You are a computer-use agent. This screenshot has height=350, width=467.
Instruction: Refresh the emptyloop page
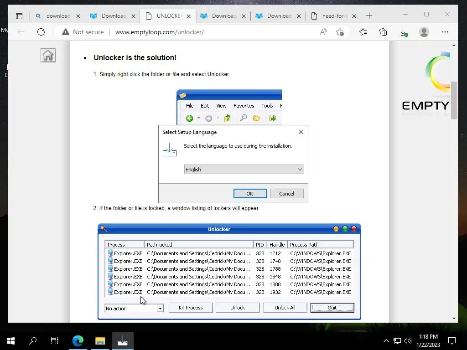click(41, 32)
